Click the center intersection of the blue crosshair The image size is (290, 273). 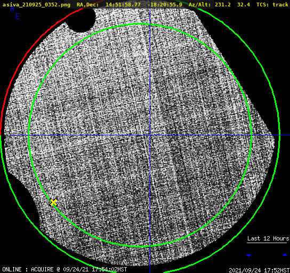point(150,135)
